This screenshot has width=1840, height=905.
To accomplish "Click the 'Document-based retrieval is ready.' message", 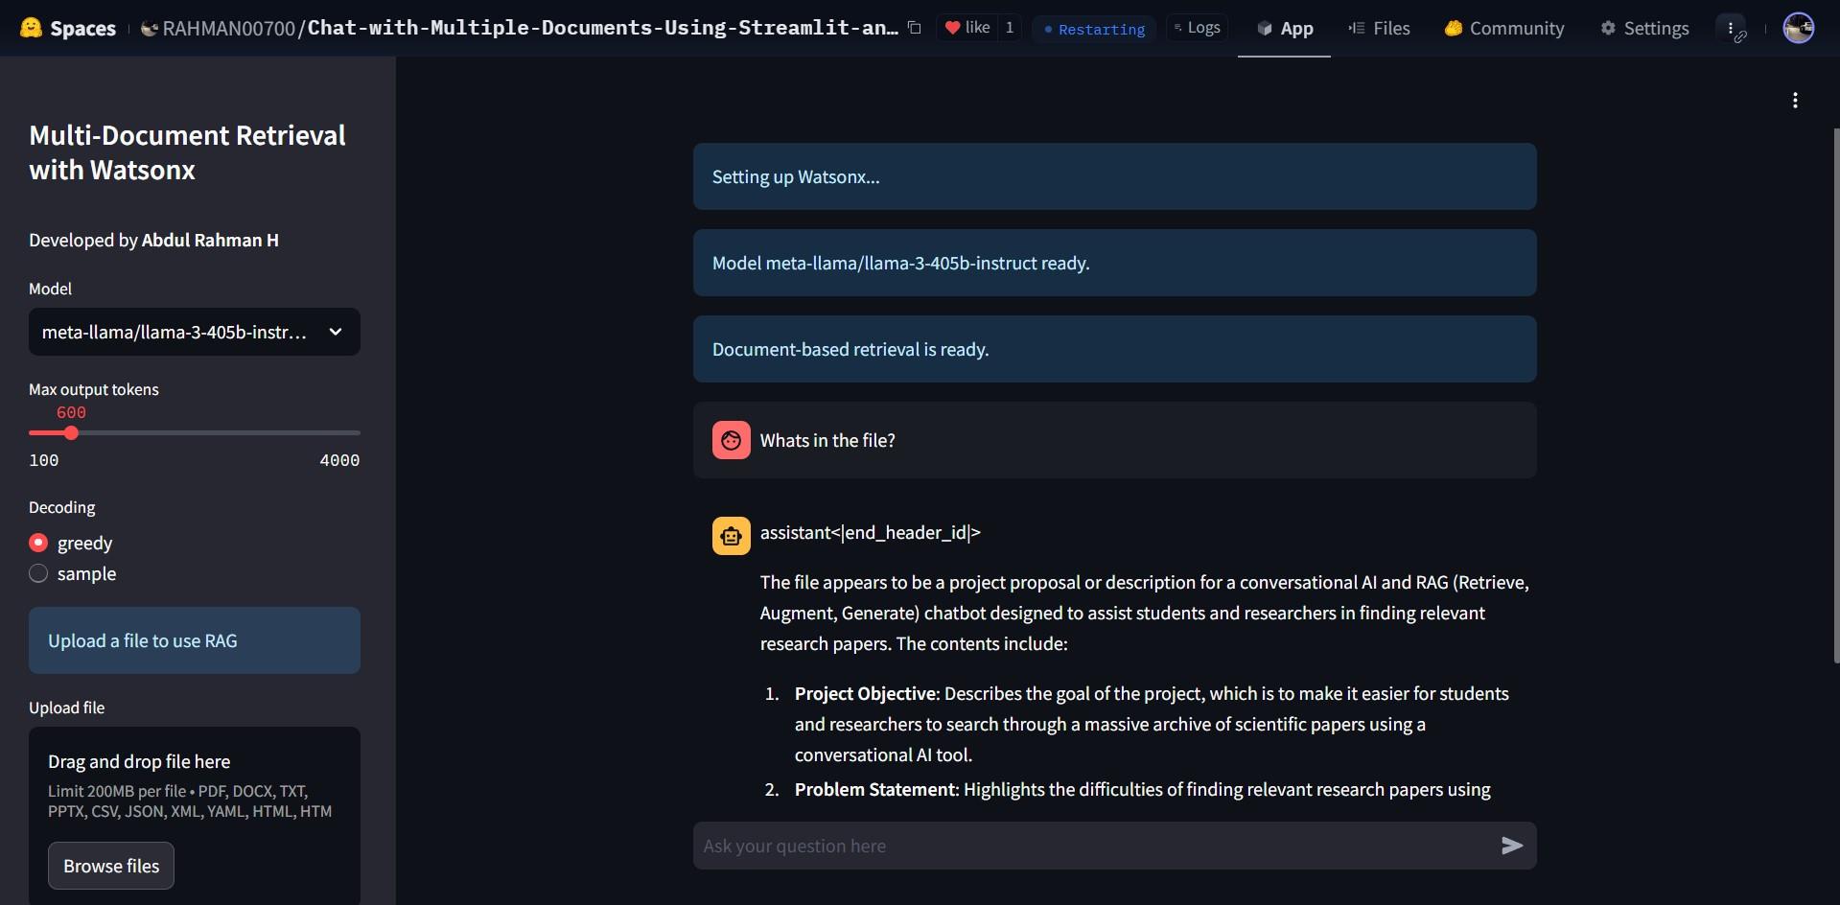I will (x=1114, y=349).
